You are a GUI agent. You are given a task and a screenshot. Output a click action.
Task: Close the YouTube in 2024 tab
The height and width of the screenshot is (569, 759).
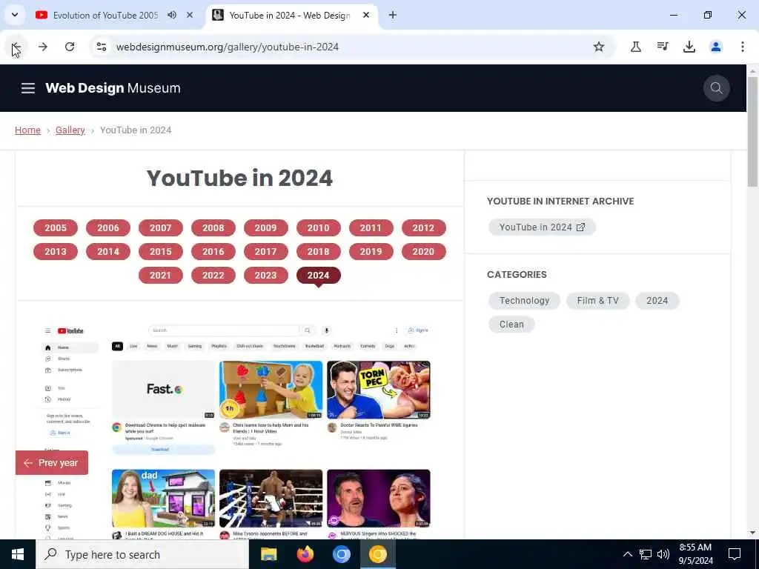[366, 15]
